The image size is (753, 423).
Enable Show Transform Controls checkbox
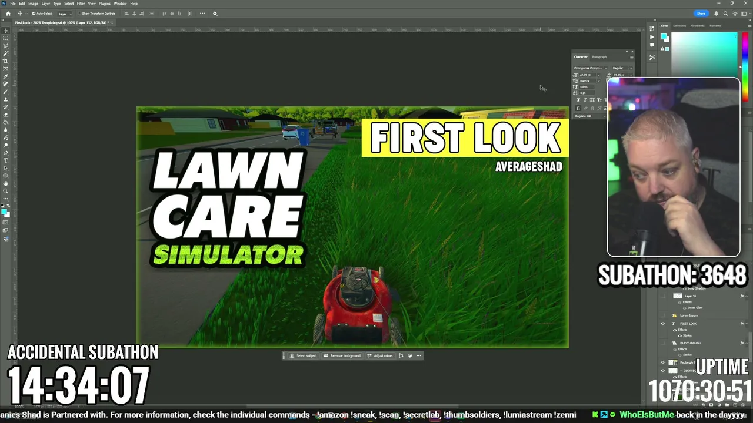tap(79, 14)
